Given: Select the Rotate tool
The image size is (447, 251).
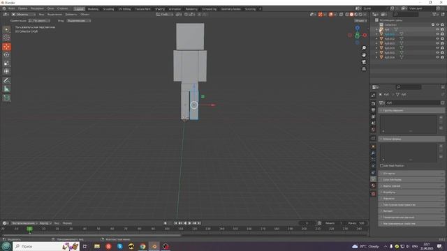Looking at the screenshot, I should 6,55.
